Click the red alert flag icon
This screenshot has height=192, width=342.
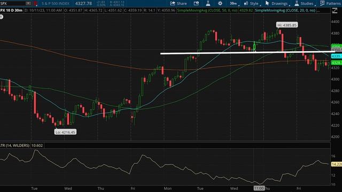click(36, 4)
